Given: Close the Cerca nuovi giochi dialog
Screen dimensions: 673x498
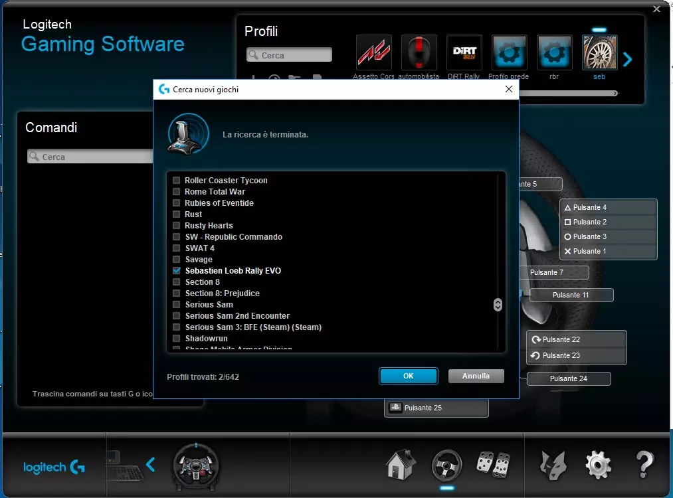Looking at the screenshot, I should coord(509,89).
